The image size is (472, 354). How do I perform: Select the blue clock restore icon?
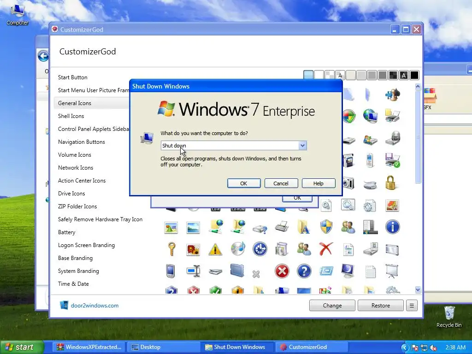[260, 249]
